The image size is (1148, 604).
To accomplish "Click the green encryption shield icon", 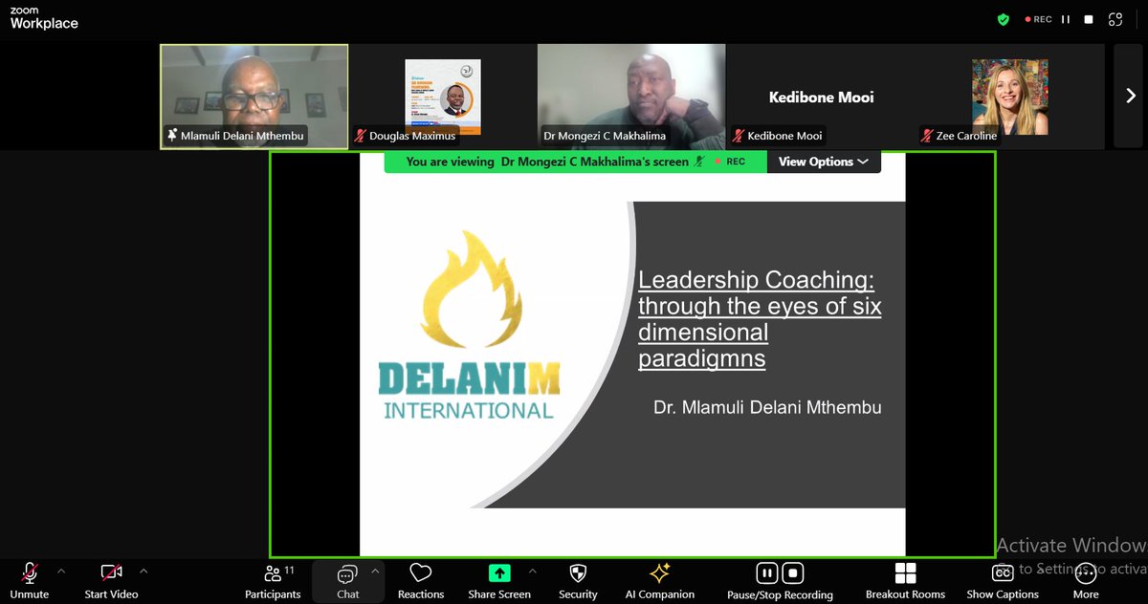I will [x=1004, y=19].
